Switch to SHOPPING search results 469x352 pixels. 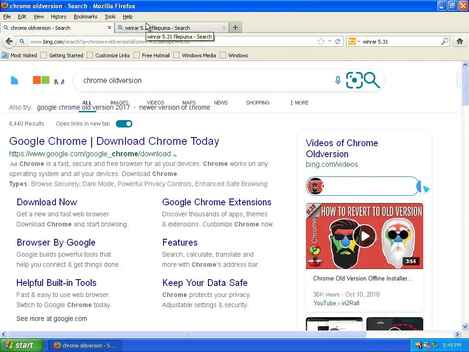(257, 103)
